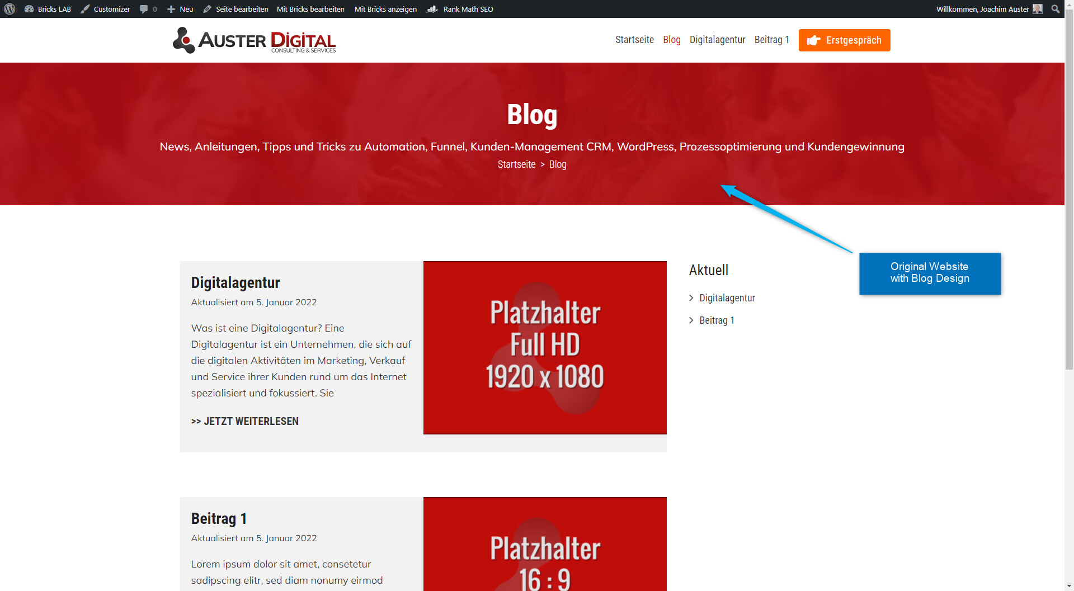1074x591 pixels.
Task: Click Mit Bricks bearbeiten
Action: coord(310,9)
